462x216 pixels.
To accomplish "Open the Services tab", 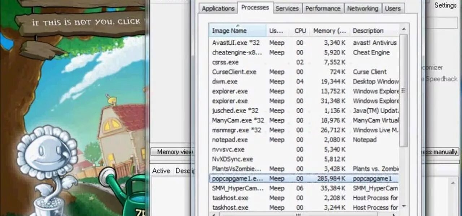I will pos(288,8).
